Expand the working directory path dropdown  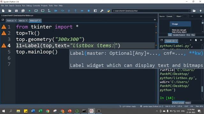(190, 11)
